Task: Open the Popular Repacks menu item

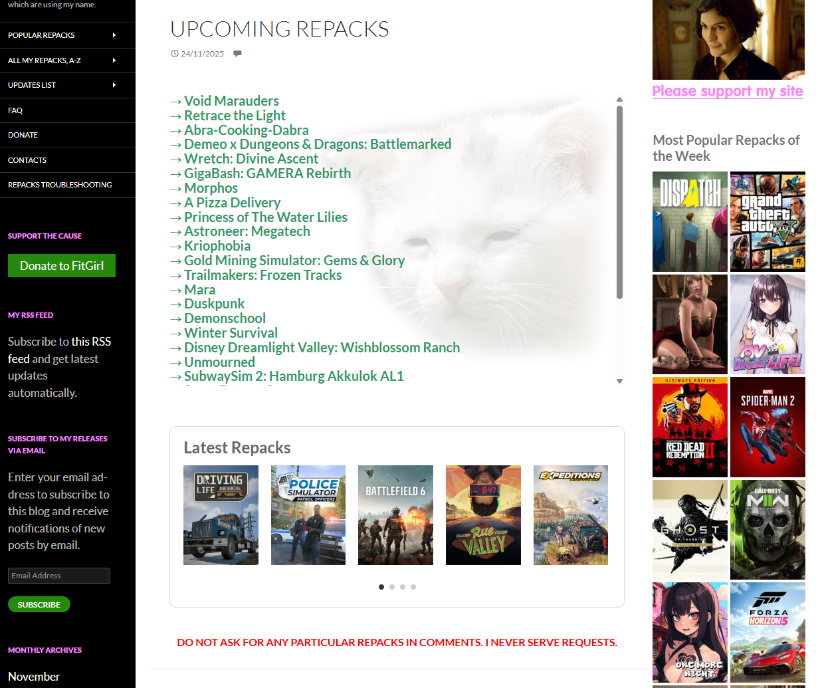Action: pos(41,35)
